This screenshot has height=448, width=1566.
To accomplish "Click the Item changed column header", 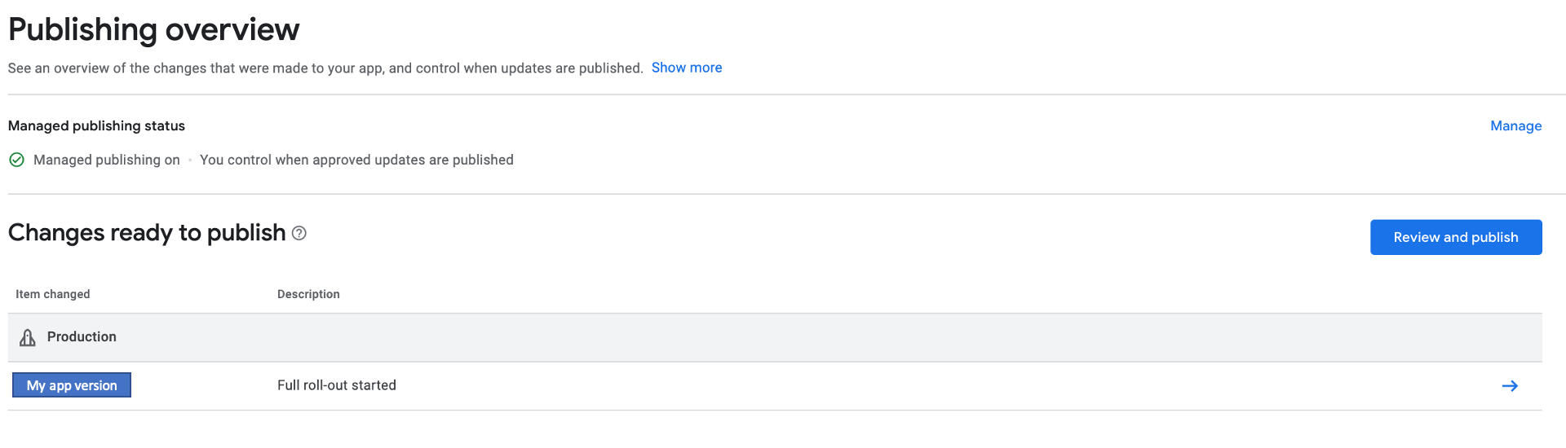I will point(53,294).
